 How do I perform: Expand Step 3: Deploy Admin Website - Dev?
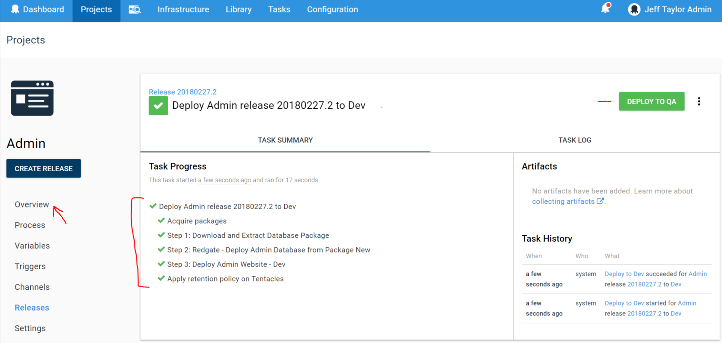pyautogui.click(x=226, y=264)
